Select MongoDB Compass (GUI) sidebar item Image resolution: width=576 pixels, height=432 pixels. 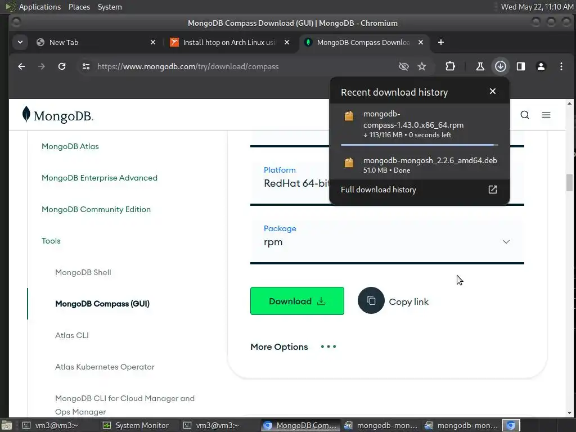coord(102,304)
